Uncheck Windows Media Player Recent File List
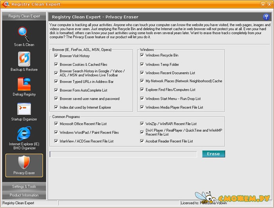274x208 pixels. [142, 107]
